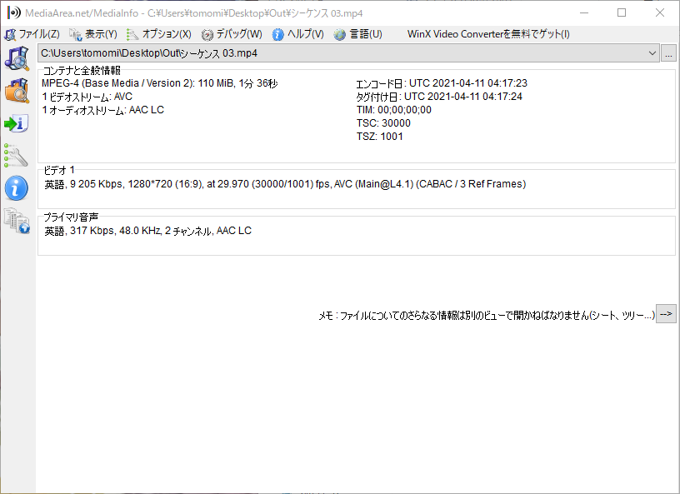
Task: Click the audio stream line '英語, 317 Kbps'
Action: 147,231
